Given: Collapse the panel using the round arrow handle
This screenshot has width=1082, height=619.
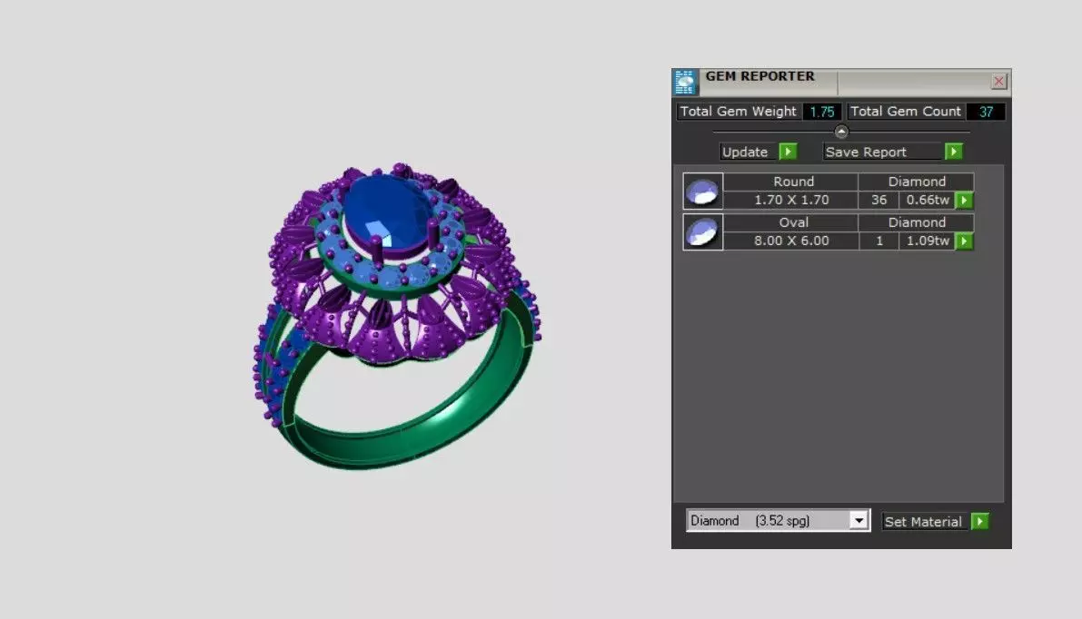Looking at the screenshot, I should pos(841,132).
